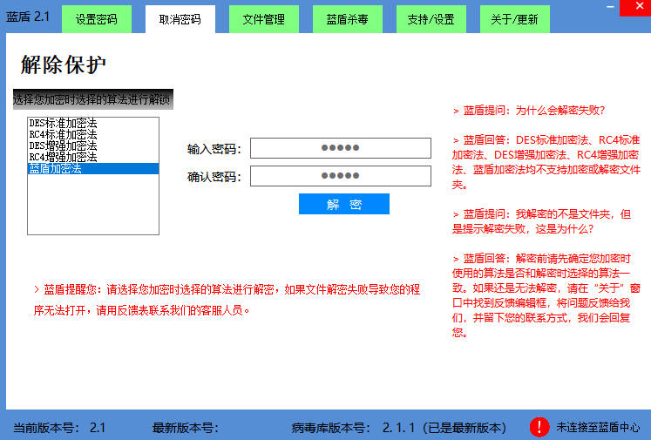651x440 pixels.
Task: Open the 文件管理 tab
Action: [264, 19]
